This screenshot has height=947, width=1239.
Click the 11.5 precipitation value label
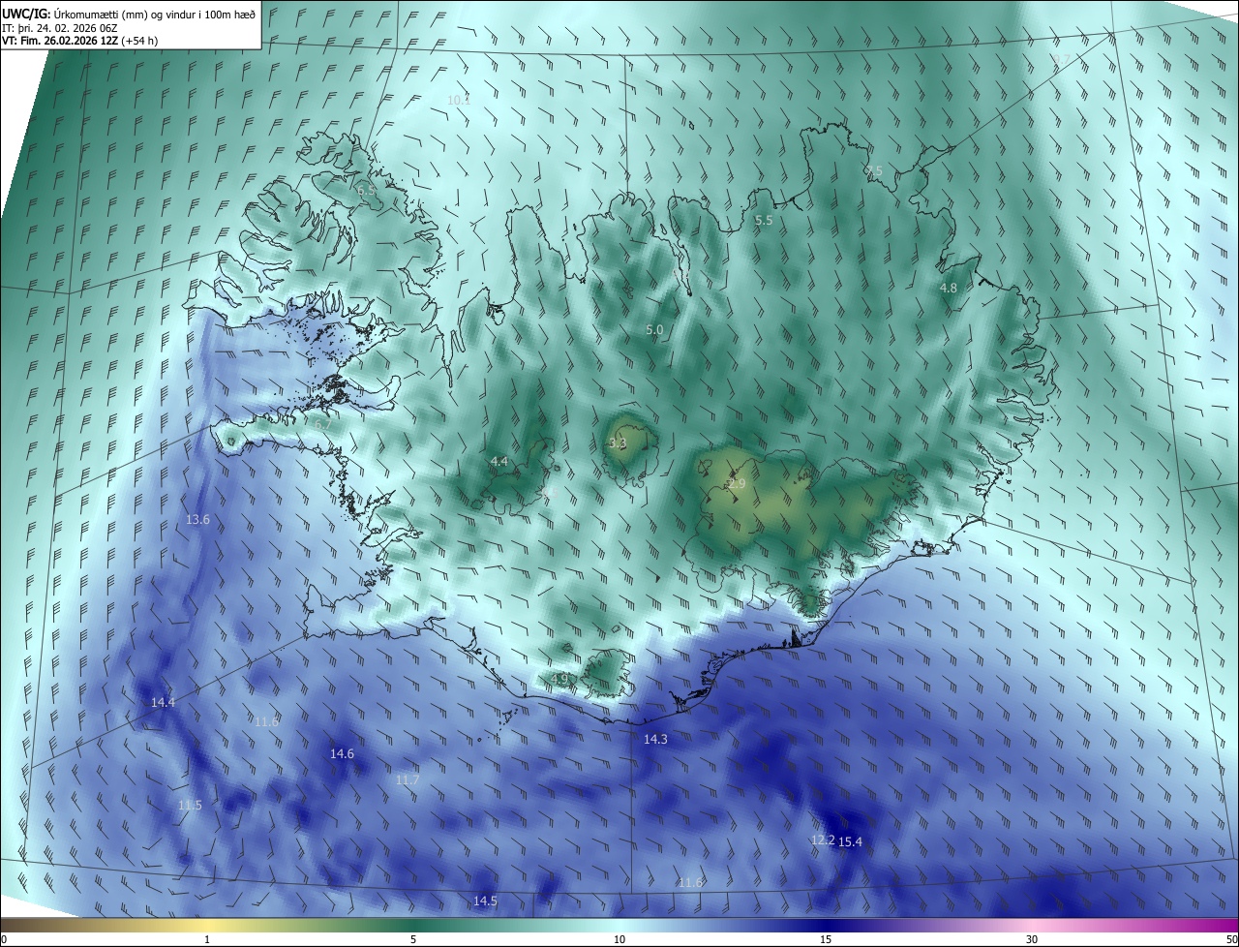click(x=190, y=805)
